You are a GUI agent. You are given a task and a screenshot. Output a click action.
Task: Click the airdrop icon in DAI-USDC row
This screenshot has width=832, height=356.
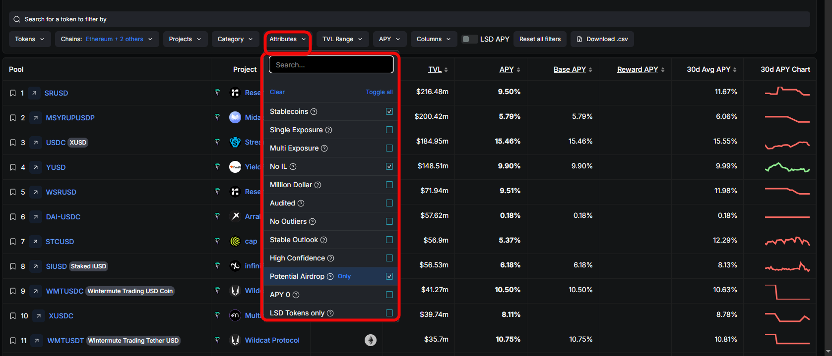217,216
